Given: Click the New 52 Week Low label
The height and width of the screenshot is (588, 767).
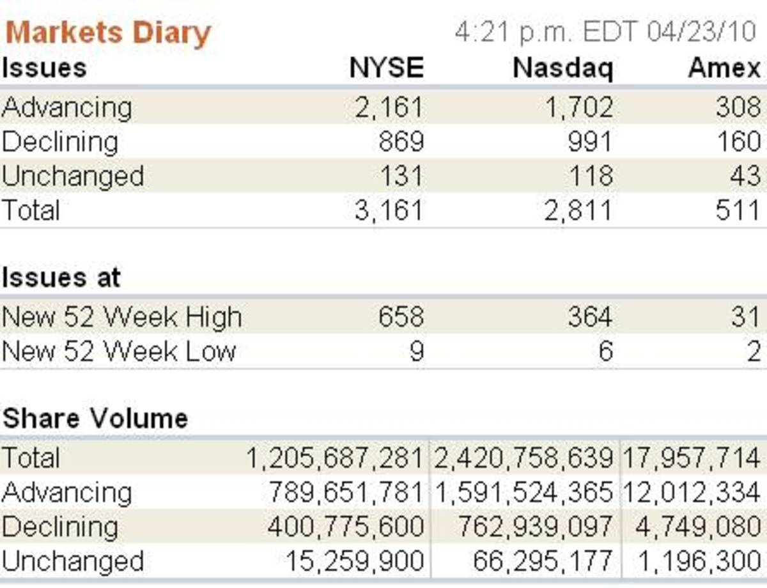Looking at the screenshot, I should tap(119, 352).
